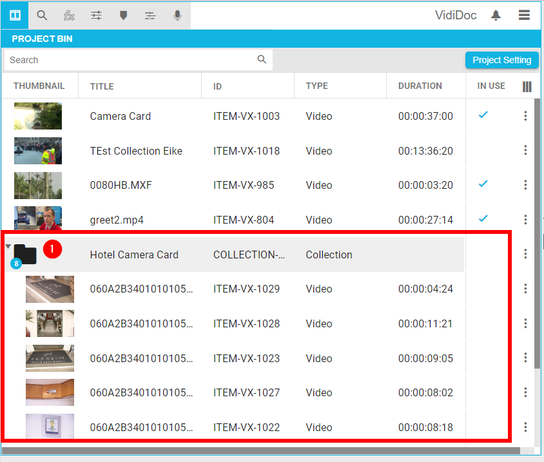Click into the Search input field
The width and height of the screenshot is (544, 462).
point(129,60)
